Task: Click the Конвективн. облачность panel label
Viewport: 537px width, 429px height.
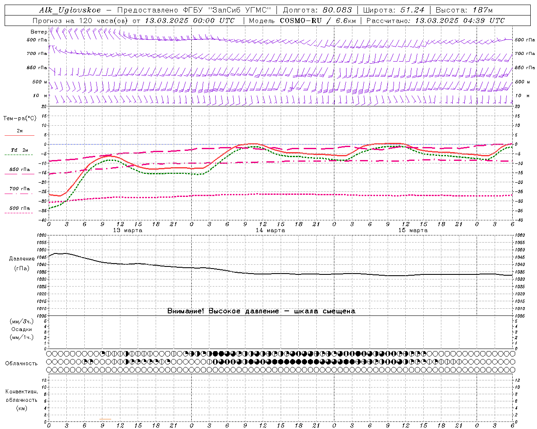Action: (21, 396)
